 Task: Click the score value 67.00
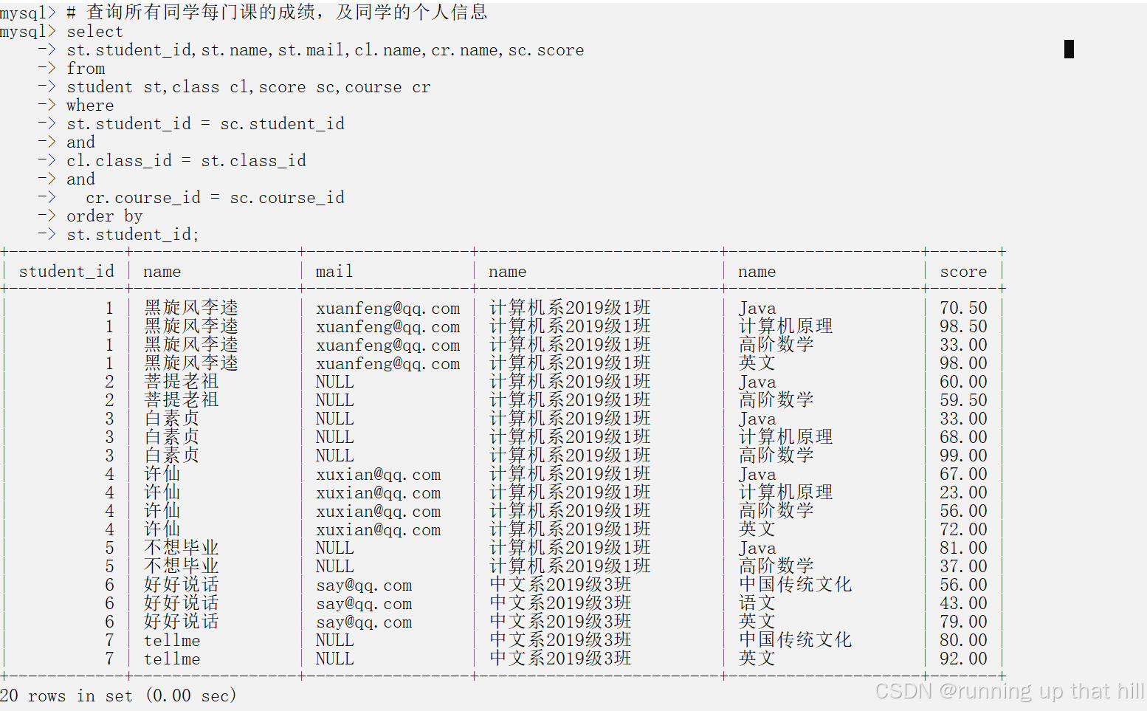963,474
